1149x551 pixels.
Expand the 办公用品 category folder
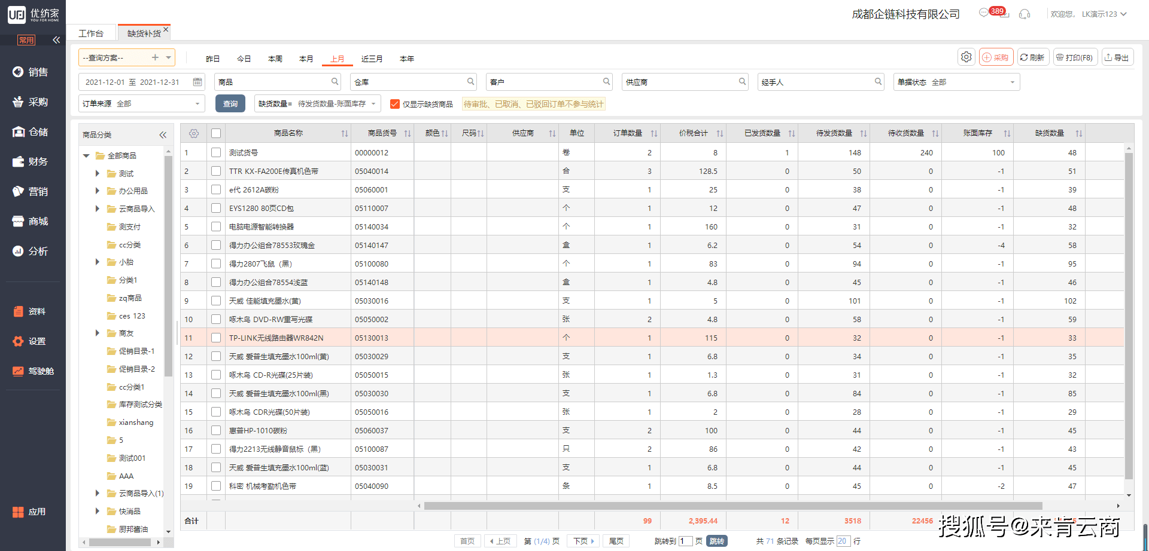click(x=98, y=191)
